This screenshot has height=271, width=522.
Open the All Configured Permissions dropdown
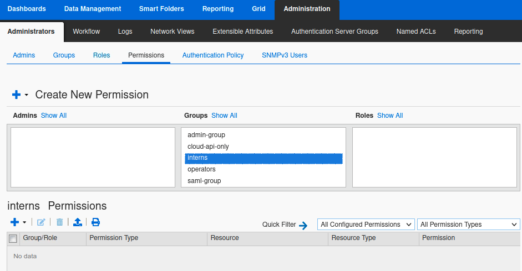click(366, 225)
